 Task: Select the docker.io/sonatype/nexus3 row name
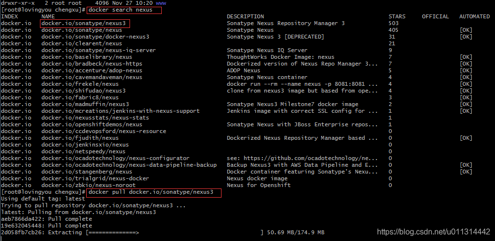(x=83, y=23)
